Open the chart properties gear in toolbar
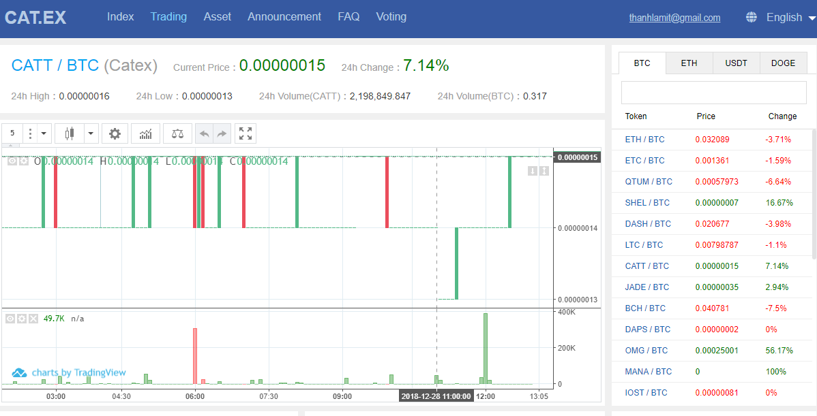 tap(115, 133)
